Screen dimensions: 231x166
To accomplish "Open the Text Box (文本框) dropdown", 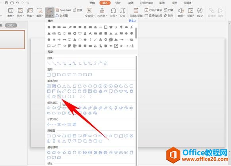I will tap(89, 12).
